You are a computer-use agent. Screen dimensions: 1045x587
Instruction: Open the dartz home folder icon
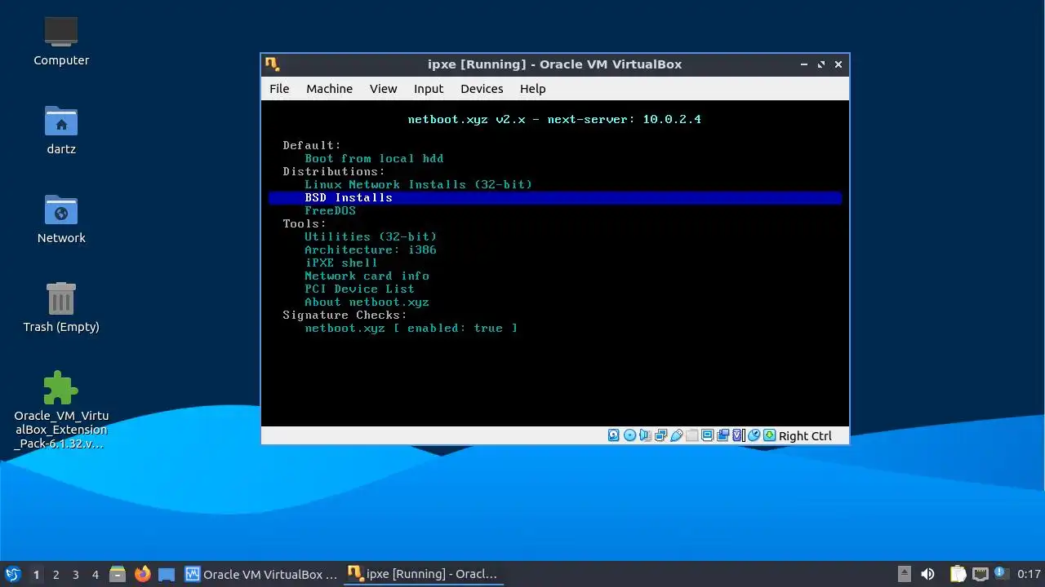tap(61, 130)
